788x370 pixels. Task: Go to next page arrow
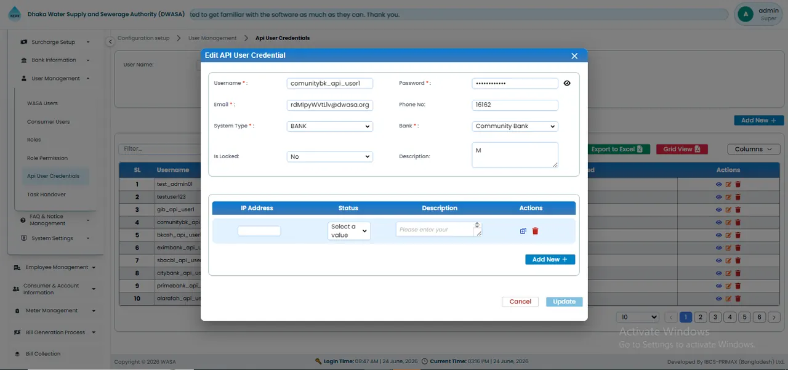tap(774, 317)
